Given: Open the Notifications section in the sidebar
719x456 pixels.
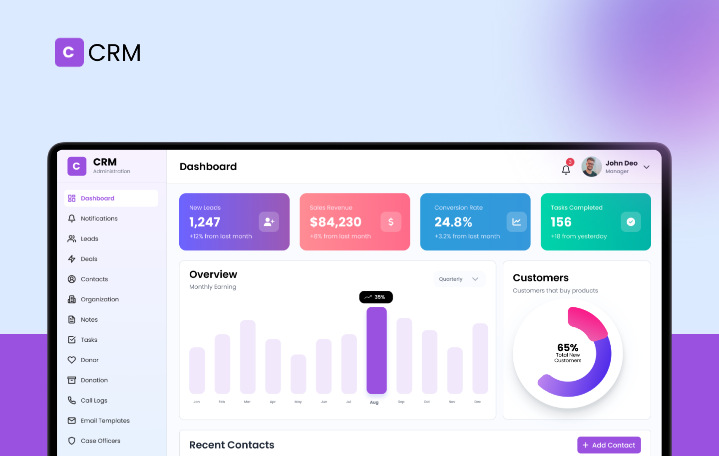Looking at the screenshot, I should (x=99, y=218).
